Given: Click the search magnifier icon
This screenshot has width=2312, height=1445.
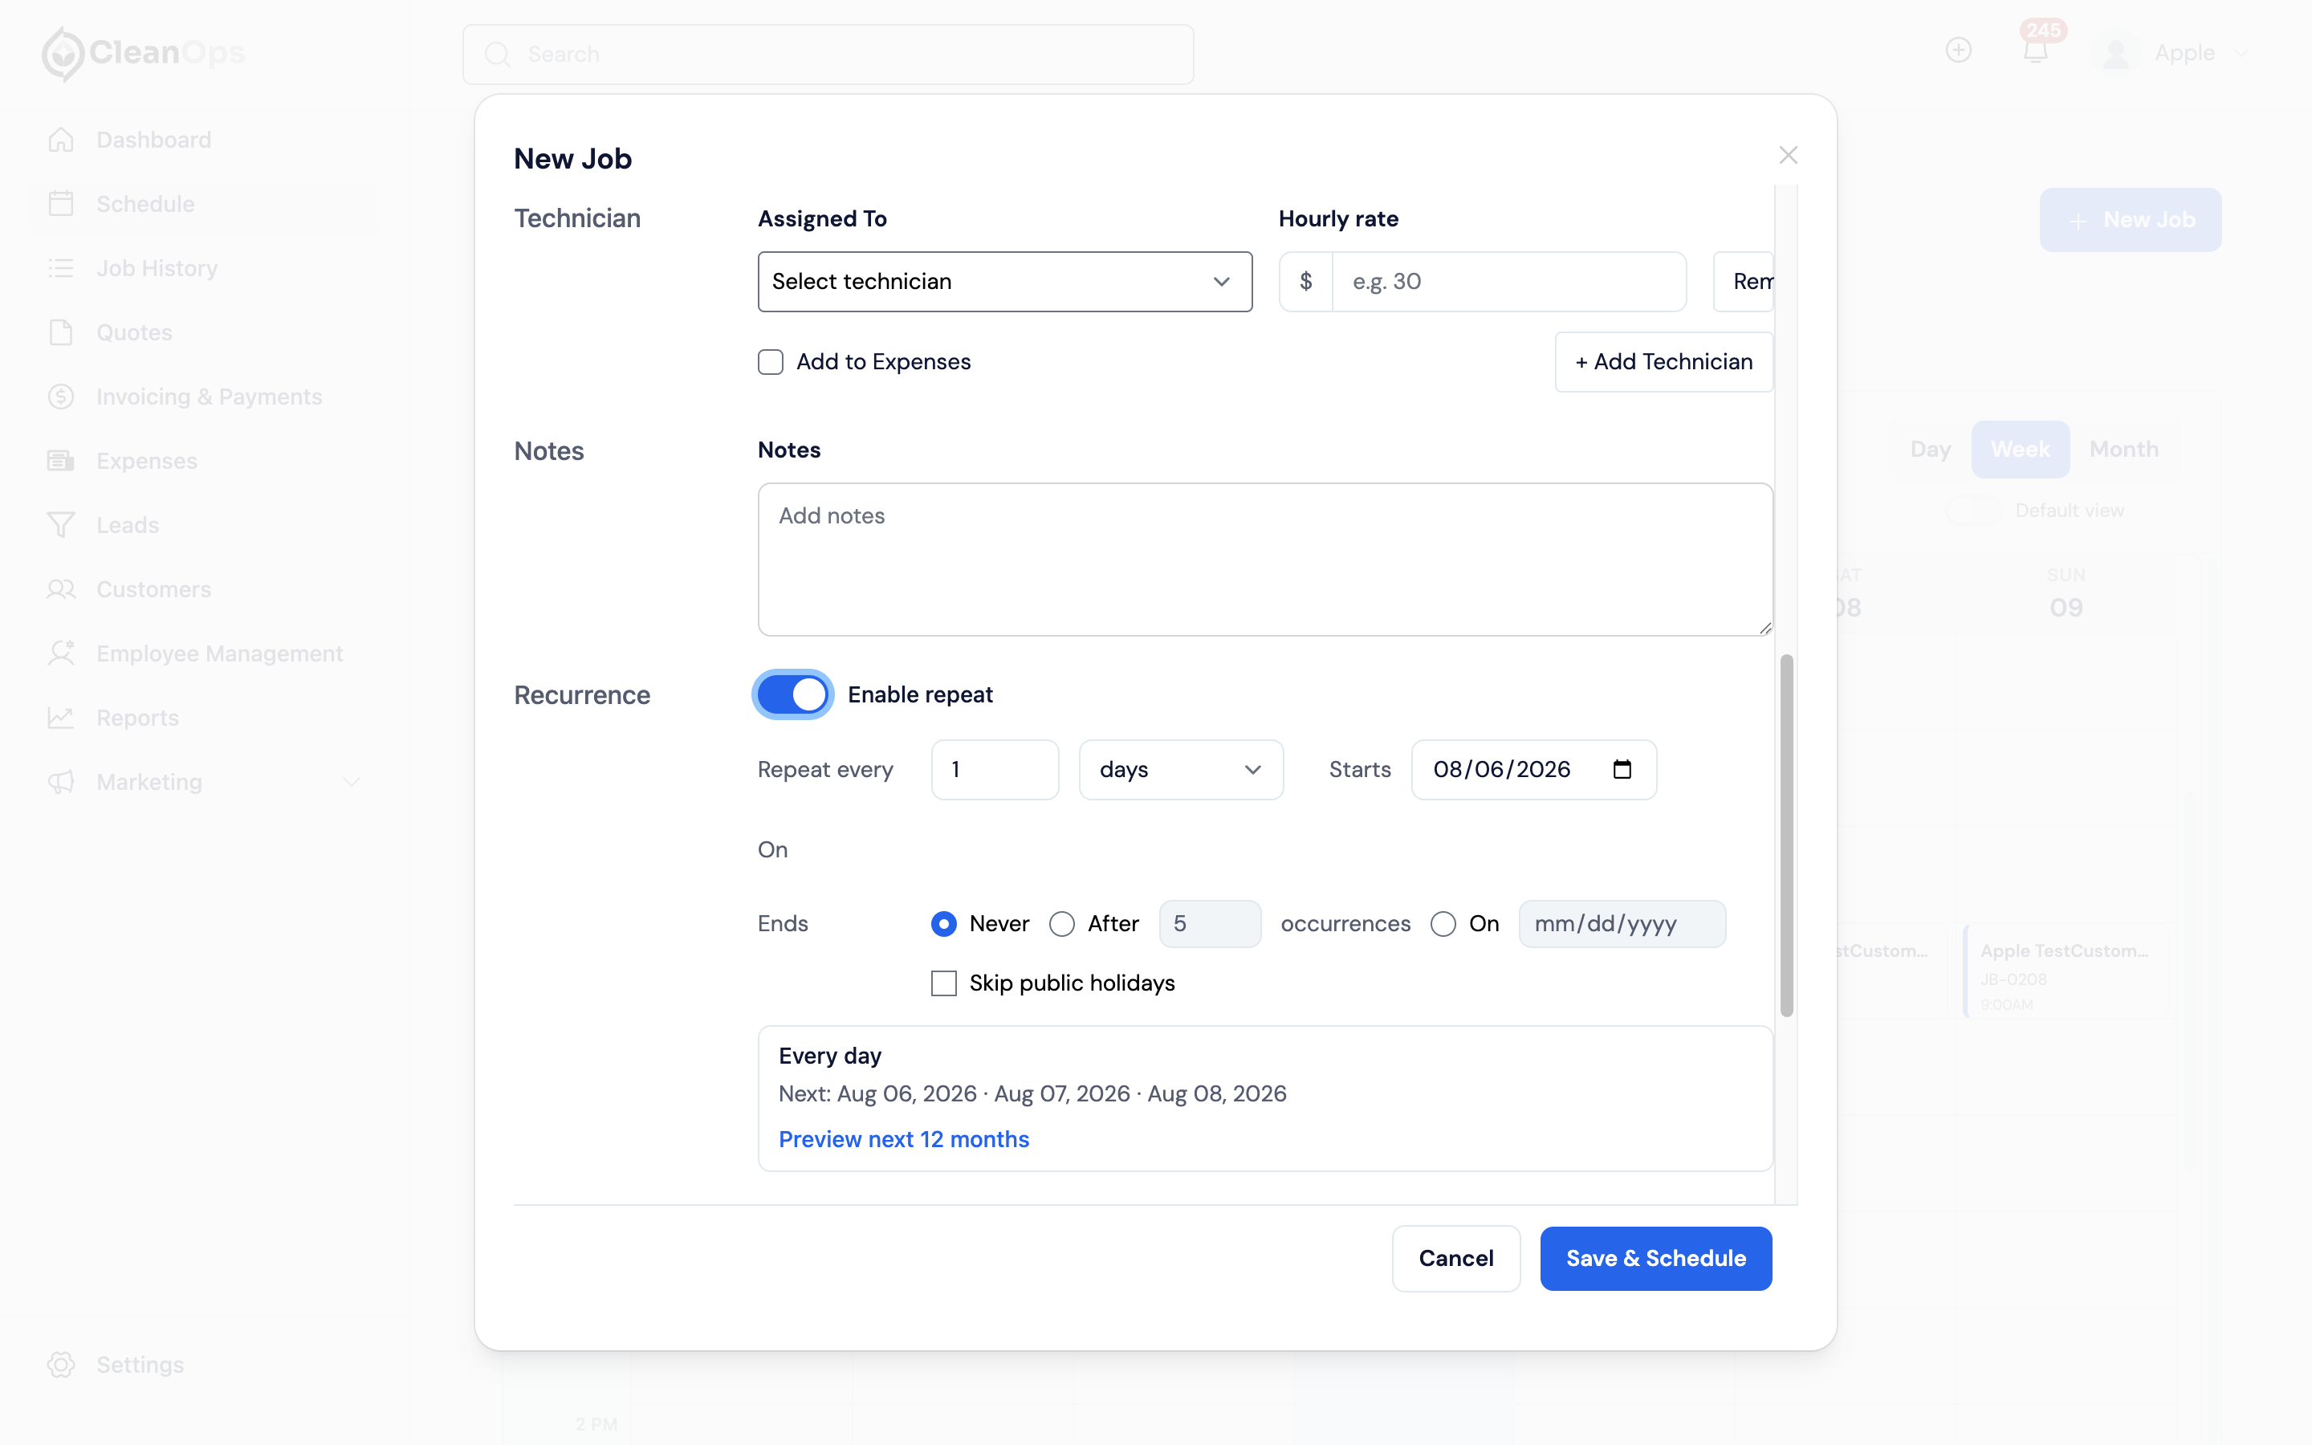Looking at the screenshot, I should tap(497, 55).
